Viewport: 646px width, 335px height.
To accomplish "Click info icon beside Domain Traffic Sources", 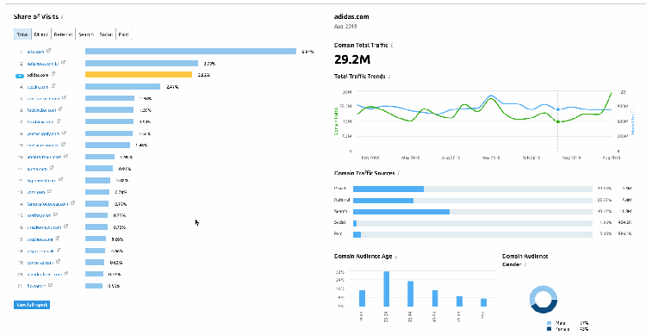I will click(x=399, y=173).
